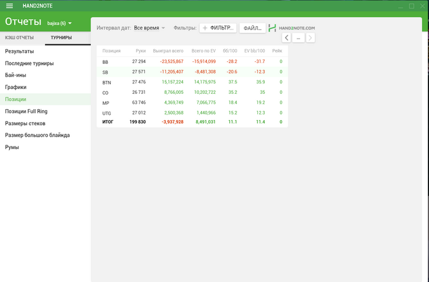Select the SB position row
The width and height of the screenshot is (429, 282).
[192, 72]
